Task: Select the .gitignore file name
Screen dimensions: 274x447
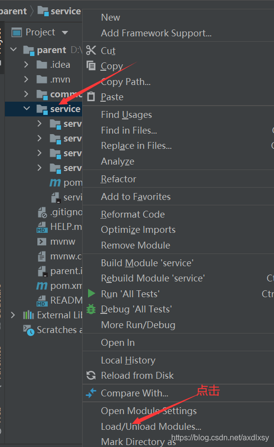Action: pyautogui.click(x=66, y=212)
